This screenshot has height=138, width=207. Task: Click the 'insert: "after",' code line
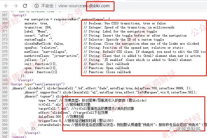[38, 36]
